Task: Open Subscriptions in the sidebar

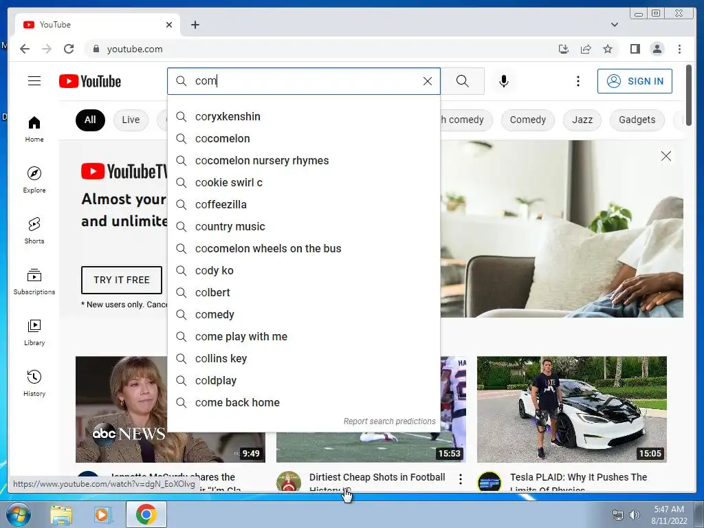Action: 34,281
